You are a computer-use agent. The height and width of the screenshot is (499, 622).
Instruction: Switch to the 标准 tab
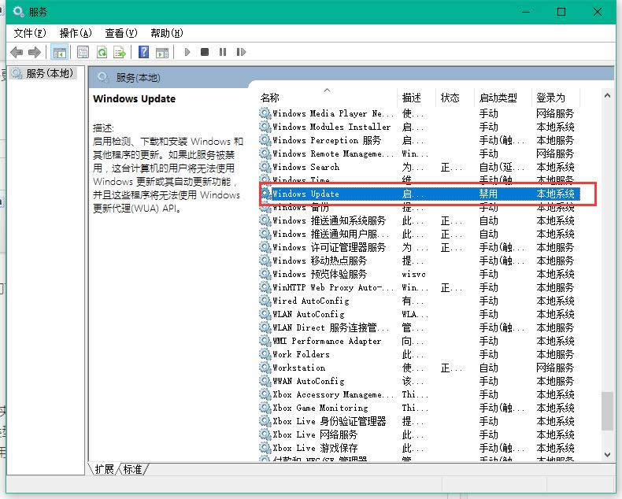pyautogui.click(x=133, y=469)
